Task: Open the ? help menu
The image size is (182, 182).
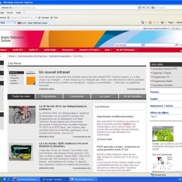Action: [24, 13]
